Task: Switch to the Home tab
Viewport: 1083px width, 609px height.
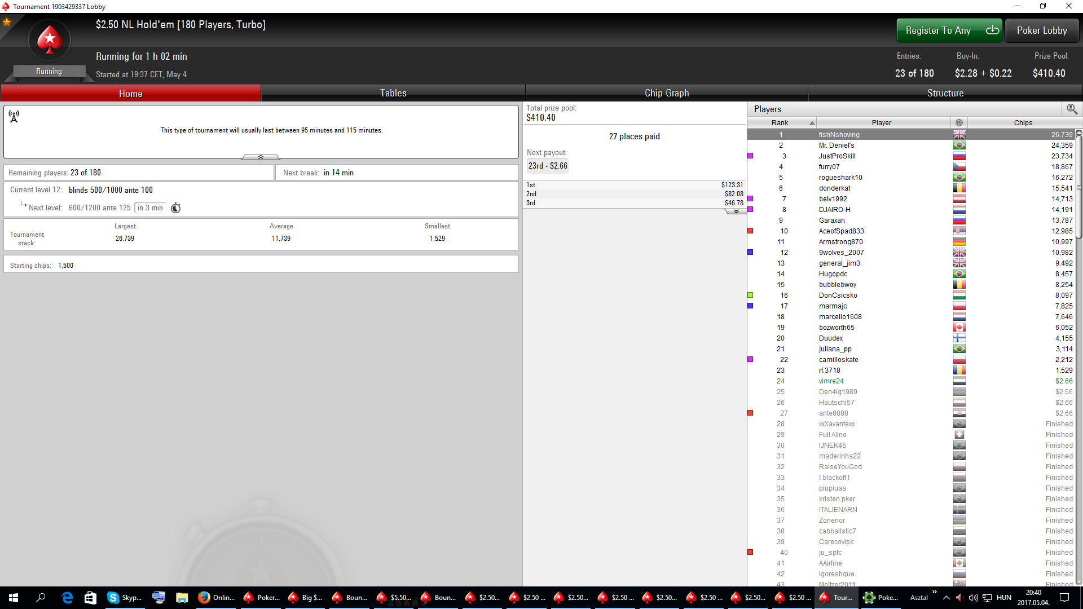Action: pos(130,93)
